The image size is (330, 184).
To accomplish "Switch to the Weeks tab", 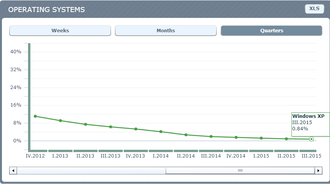I will coord(60,31).
